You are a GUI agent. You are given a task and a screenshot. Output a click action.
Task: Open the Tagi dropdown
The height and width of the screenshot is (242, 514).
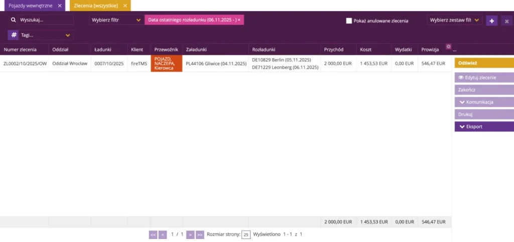pyautogui.click(x=46, y=35)
